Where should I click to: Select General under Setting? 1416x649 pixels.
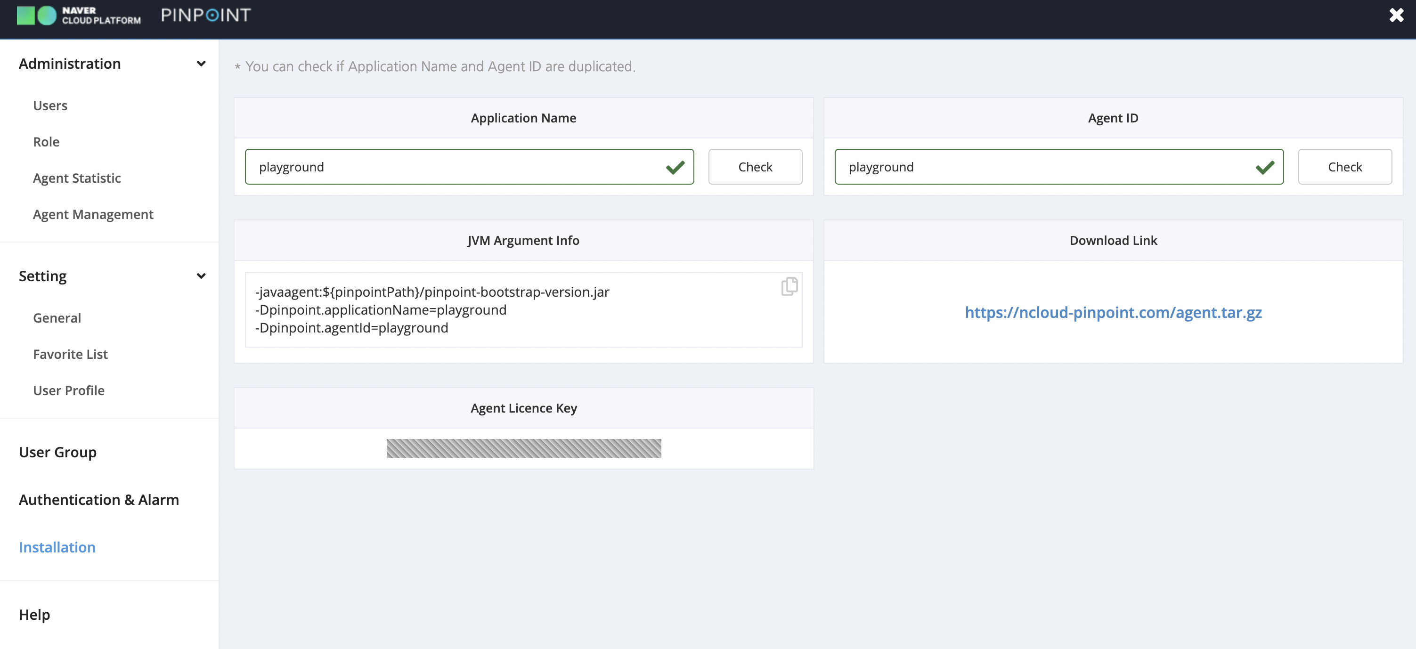point(57,318)
